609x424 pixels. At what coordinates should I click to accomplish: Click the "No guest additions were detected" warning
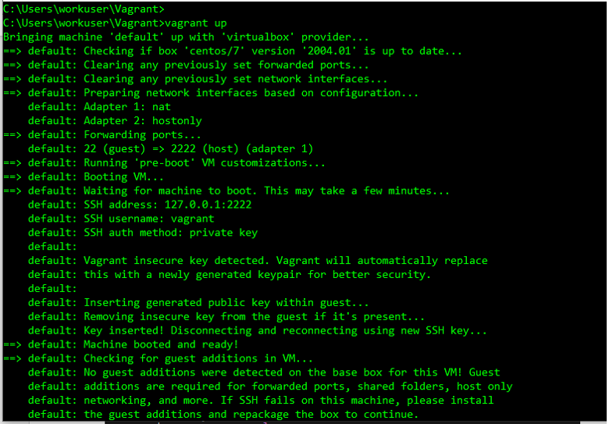[x=290, y=372]
